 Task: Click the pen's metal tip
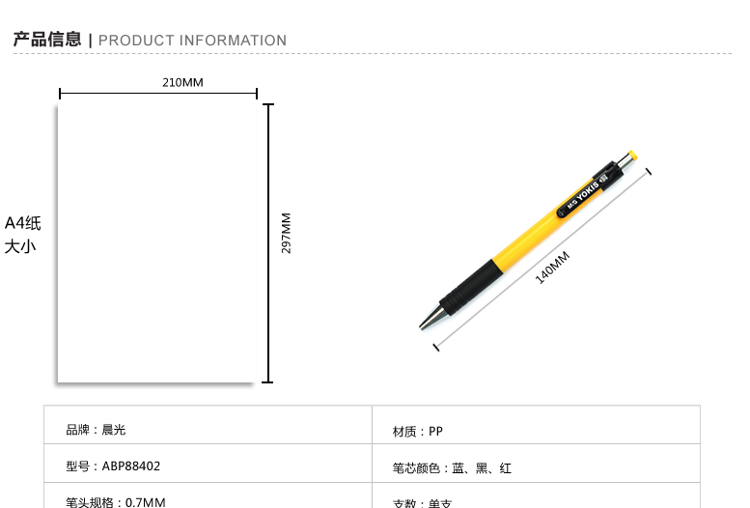(431, 317)
